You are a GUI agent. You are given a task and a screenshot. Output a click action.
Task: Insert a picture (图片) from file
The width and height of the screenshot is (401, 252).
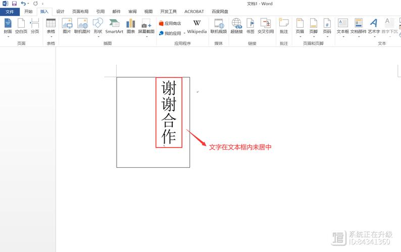[67, 26]
